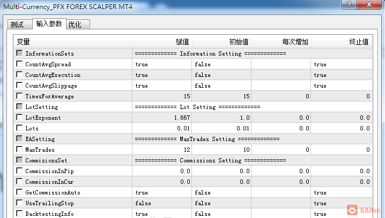Viewport: 385px width, 218px height.
Task: Select the UseTrailingStop variable name
Action: (49, 204)
